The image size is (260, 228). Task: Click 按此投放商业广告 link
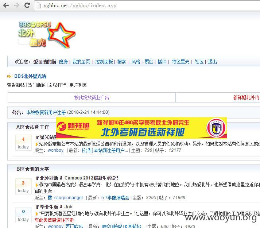(x=92, y=97)
